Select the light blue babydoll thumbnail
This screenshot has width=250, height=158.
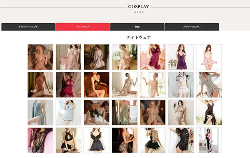click(69, 113)
